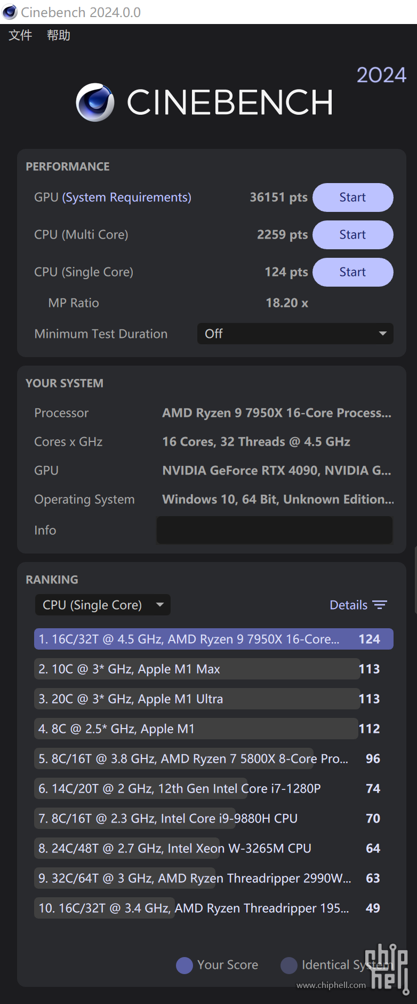Screen dimensions: 417x1004
Task: Click the 36151 pts GPU score
Action: coord(279,197)
